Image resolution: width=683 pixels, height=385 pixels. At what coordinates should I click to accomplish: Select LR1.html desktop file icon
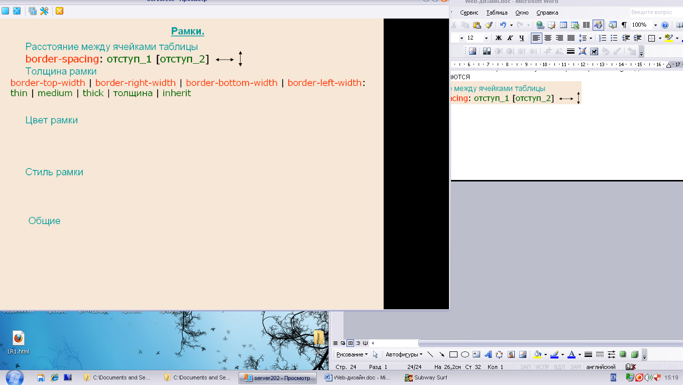click(x=19, y=342)
